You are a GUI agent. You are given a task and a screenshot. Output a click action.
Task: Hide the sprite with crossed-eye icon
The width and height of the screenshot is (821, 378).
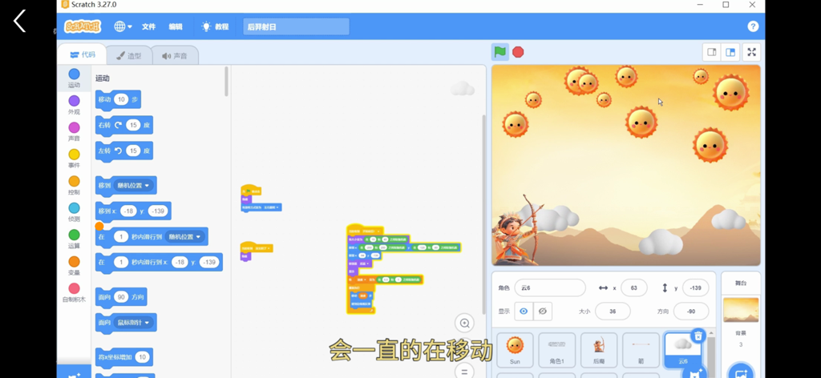(x=543, y=311)
